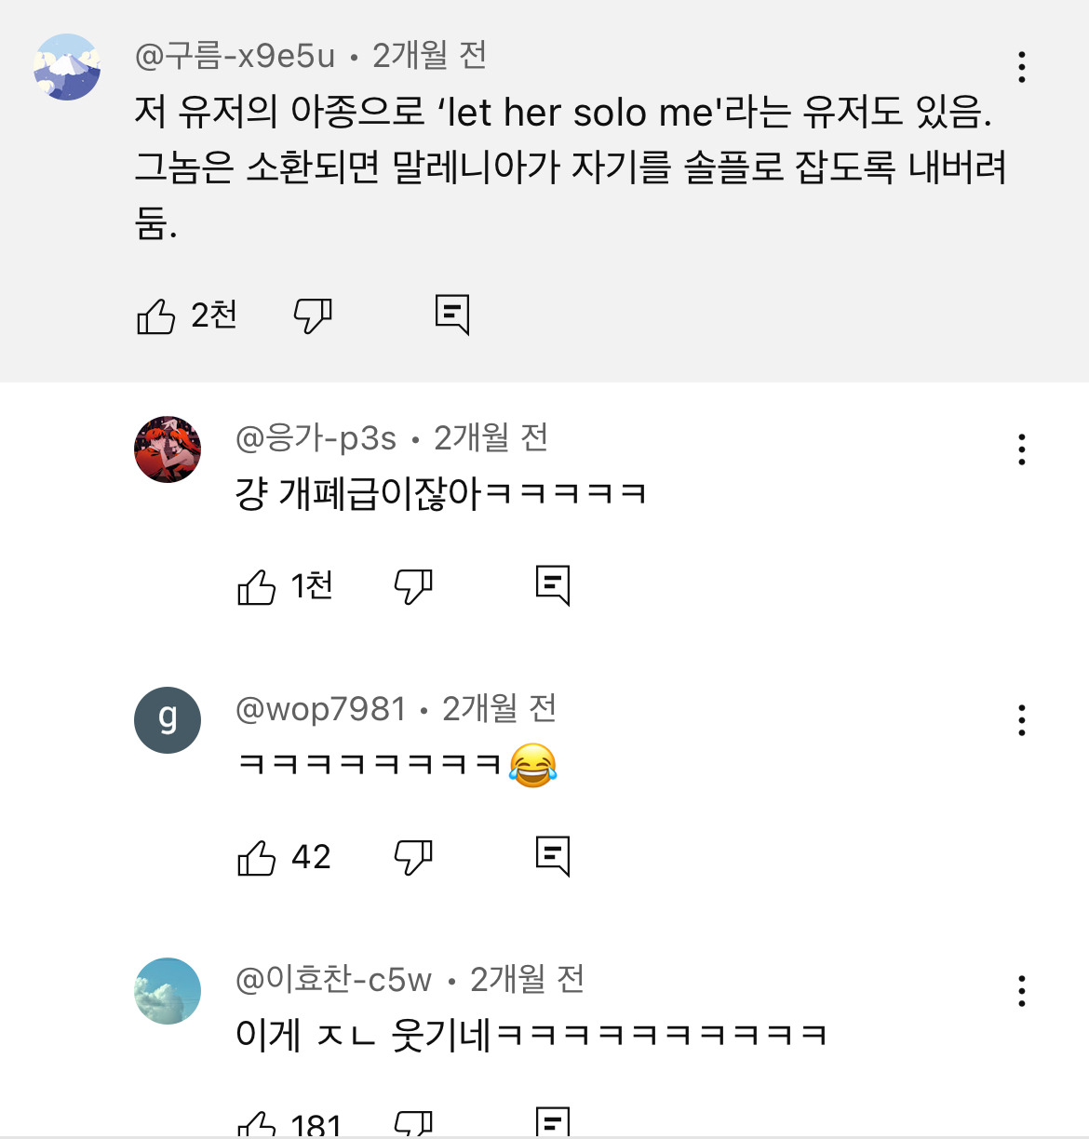Dislike the reply from @wop7981
The image size is (1089, 1139).
413,857
